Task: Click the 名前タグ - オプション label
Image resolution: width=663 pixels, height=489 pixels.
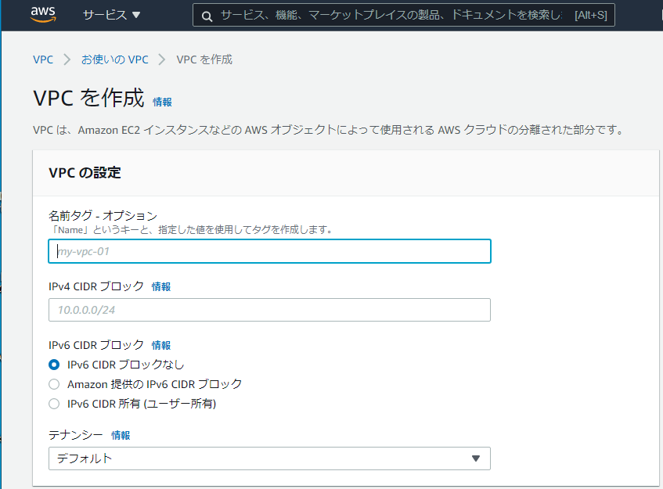Action: pos(103,215)
